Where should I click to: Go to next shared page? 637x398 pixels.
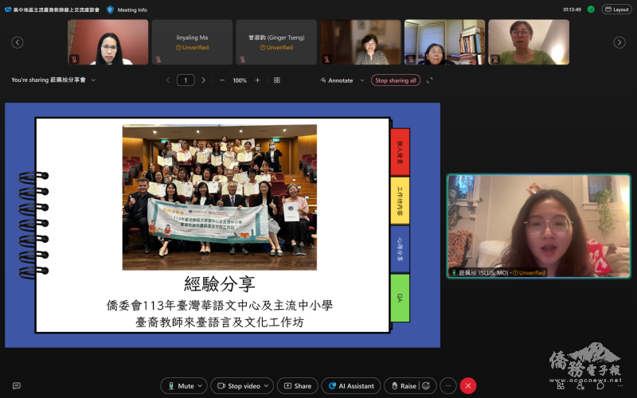coord(204,80)
